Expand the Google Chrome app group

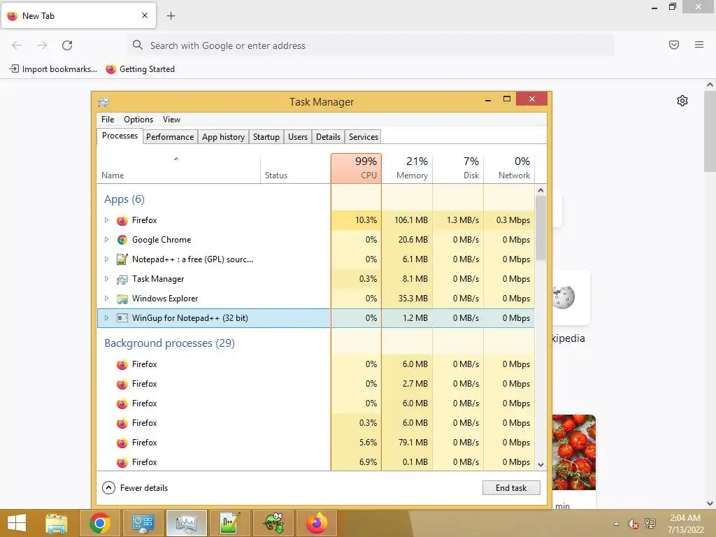(x=106, y=240)
